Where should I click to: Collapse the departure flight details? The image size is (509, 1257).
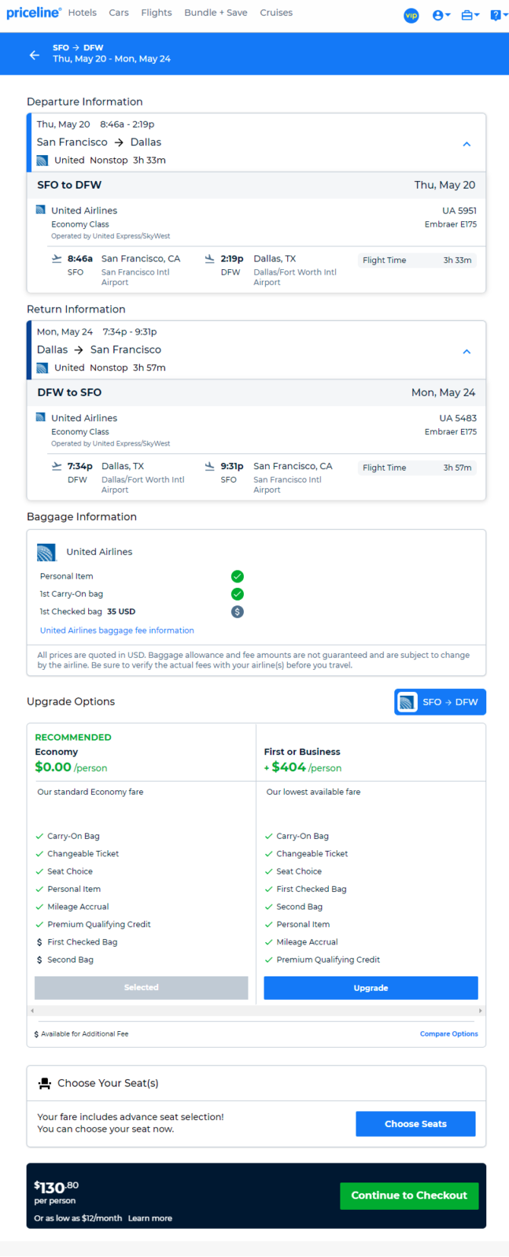[466, 144]
